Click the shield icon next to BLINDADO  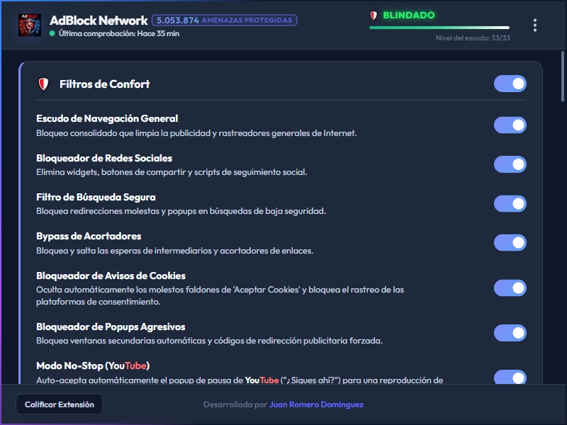click(374, 16)
